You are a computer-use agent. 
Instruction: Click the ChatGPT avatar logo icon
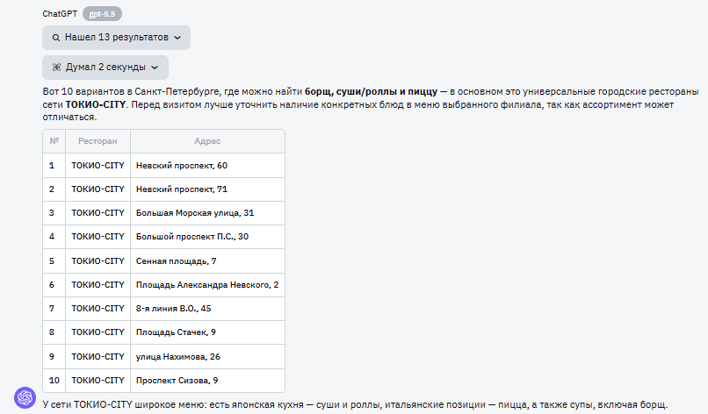[25, 397]
